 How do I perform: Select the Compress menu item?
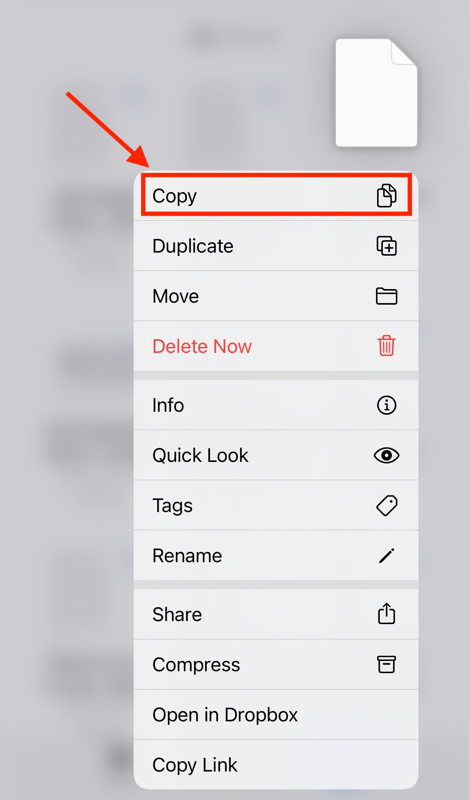tap(276, 664)
